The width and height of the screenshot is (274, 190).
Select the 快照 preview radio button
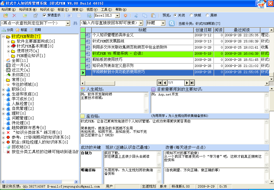191,15
